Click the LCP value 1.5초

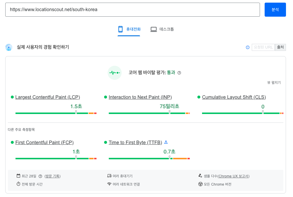click(76, 106)
